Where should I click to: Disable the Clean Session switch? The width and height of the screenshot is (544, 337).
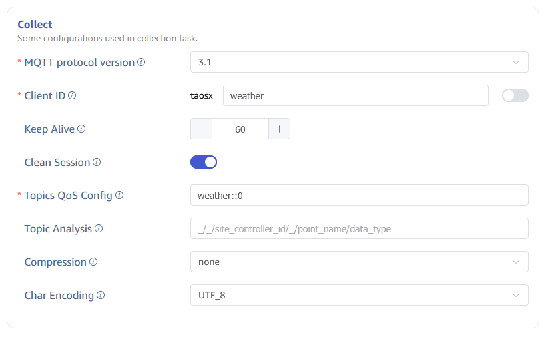(x=204, y=162)
